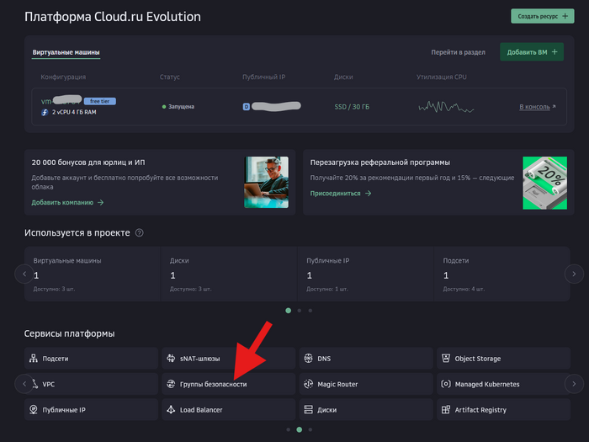Open VM console via В консоль link
589x442 pixels.
(x=537, y=107)
